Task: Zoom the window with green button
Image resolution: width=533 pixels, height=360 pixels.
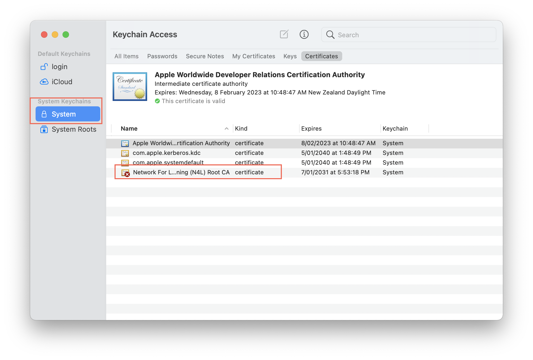Action: tap(66, 35)
